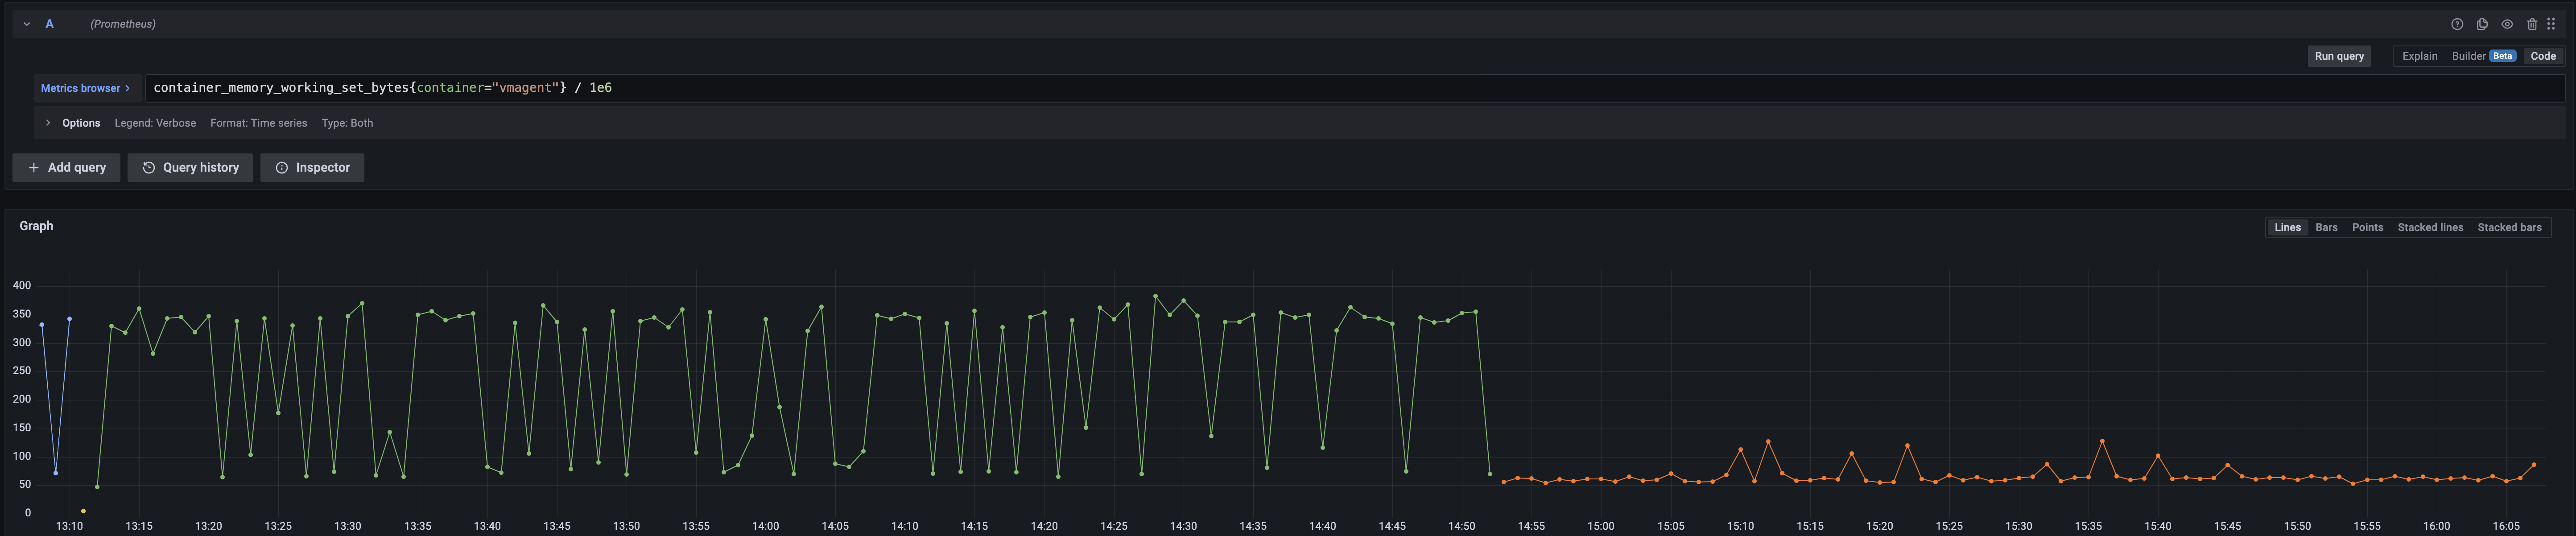This screenshot has width=2576, height=536.
Task: Open Explain mode for the query
Action: pyautogui.click(x=2419, y=56)
